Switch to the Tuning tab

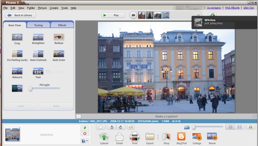pos(38,25)
